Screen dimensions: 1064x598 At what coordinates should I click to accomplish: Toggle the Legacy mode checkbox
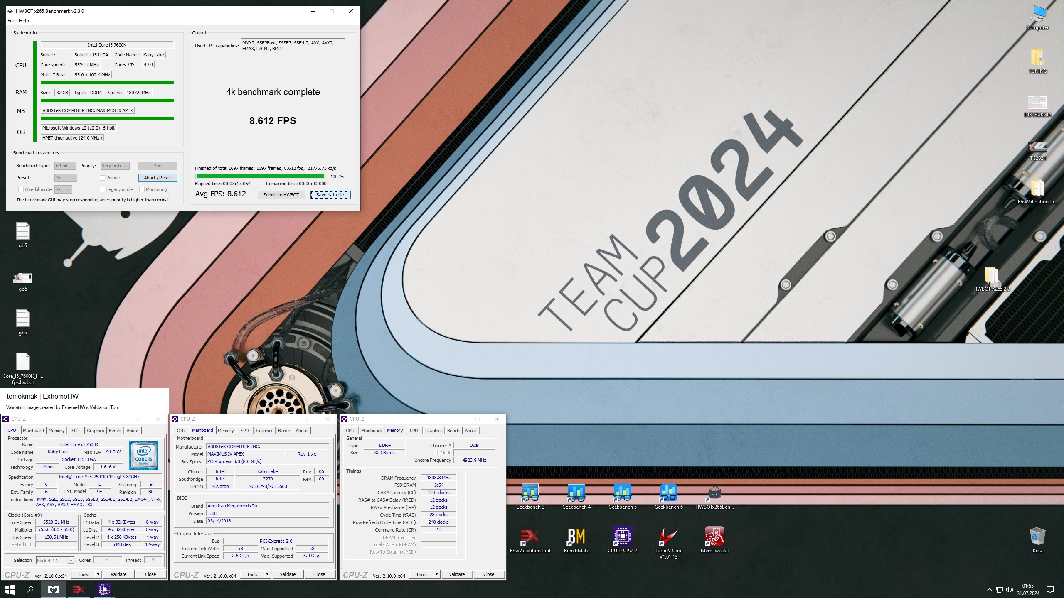tap(102, 189)
